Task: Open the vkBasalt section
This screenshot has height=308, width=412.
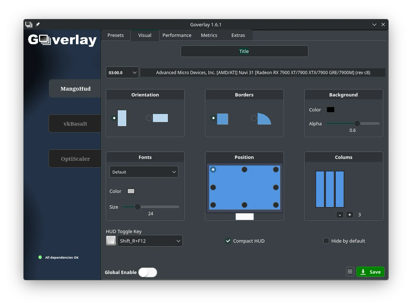Action: pyautogui.click(x=75, y=124)
